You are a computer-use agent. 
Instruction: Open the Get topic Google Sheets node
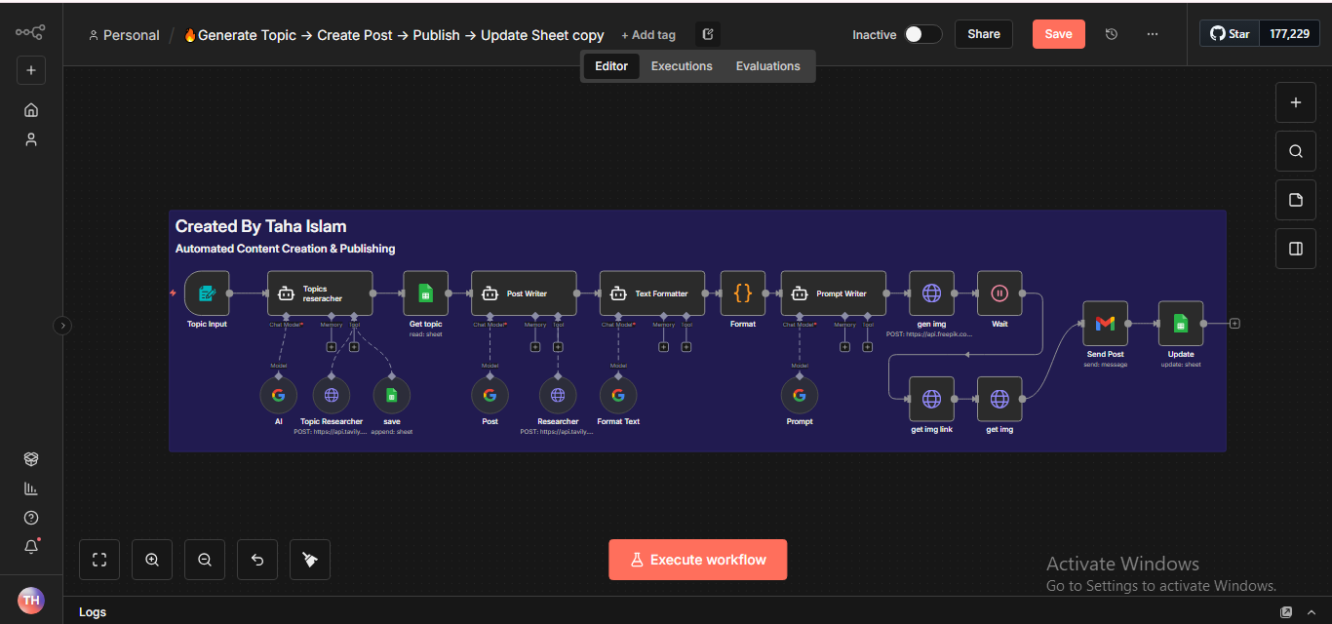coord(425,293)
